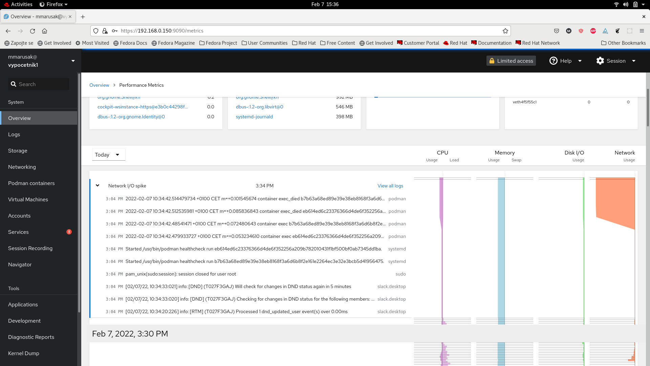Click the Help question mark icon

point(553,61)
